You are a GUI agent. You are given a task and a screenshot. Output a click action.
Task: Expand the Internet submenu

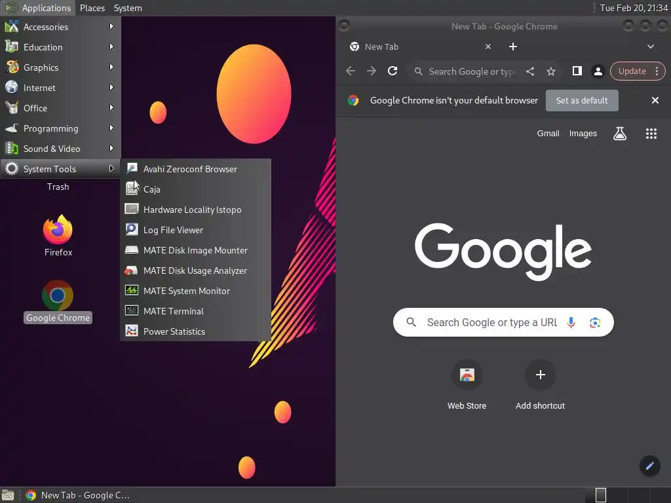[60, 88]
